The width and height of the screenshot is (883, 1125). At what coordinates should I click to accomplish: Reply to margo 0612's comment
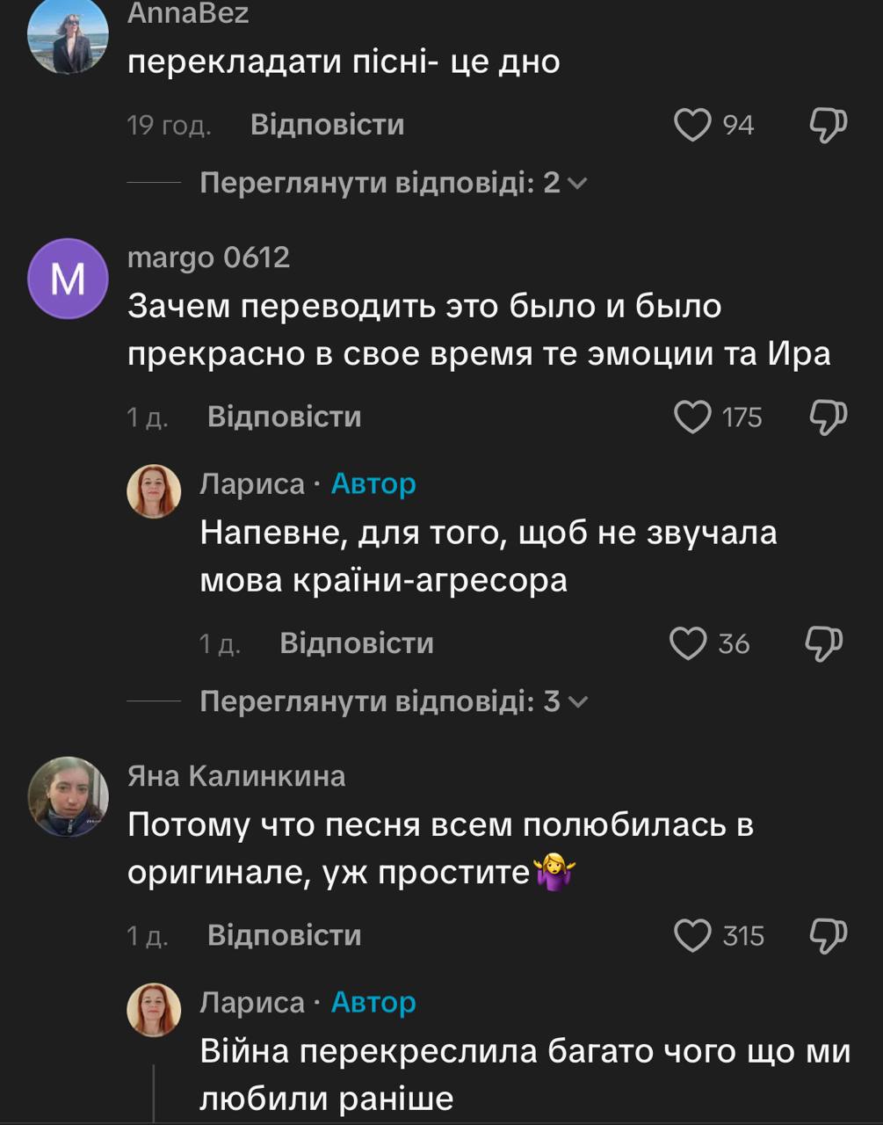(284, 417)
